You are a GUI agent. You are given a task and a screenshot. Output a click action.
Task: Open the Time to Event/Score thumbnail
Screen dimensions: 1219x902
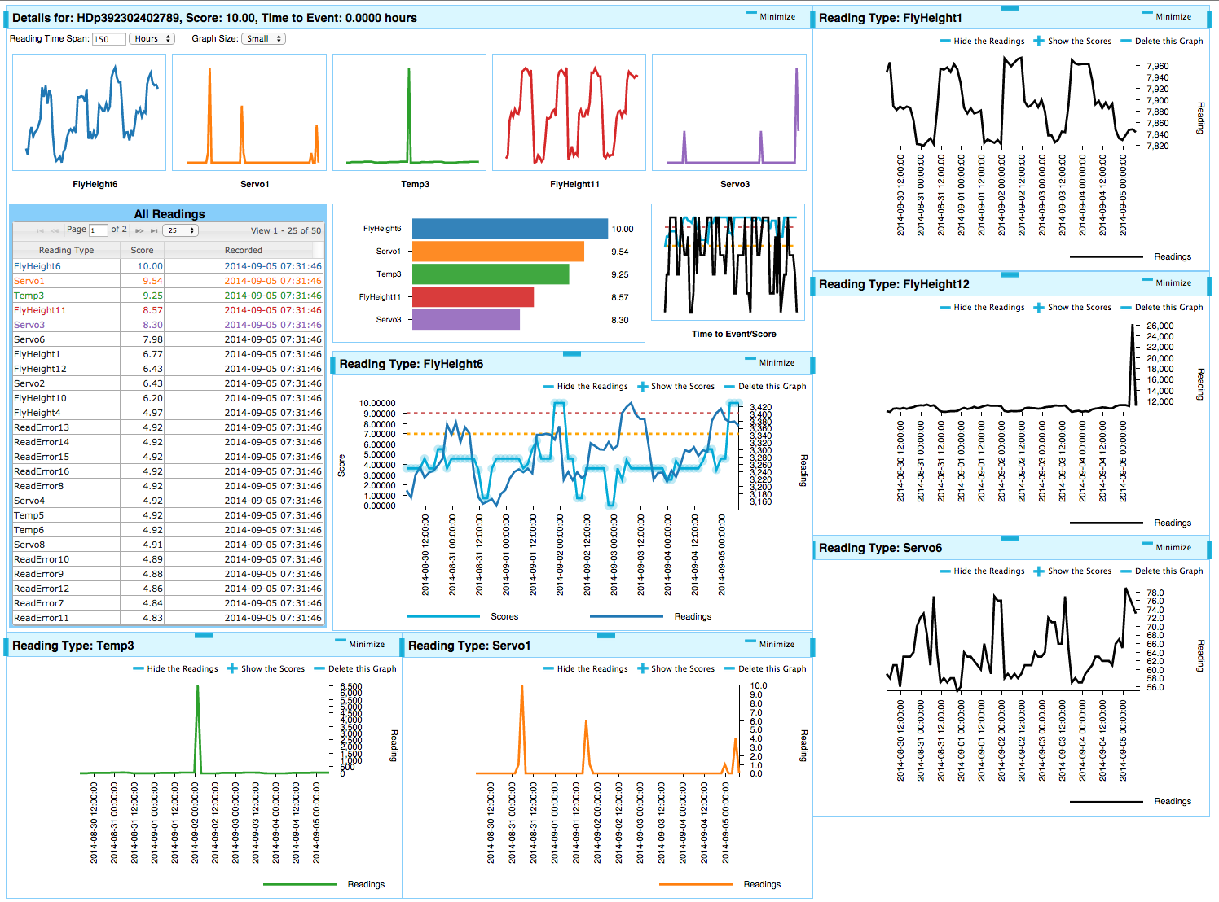click(728, 262)
